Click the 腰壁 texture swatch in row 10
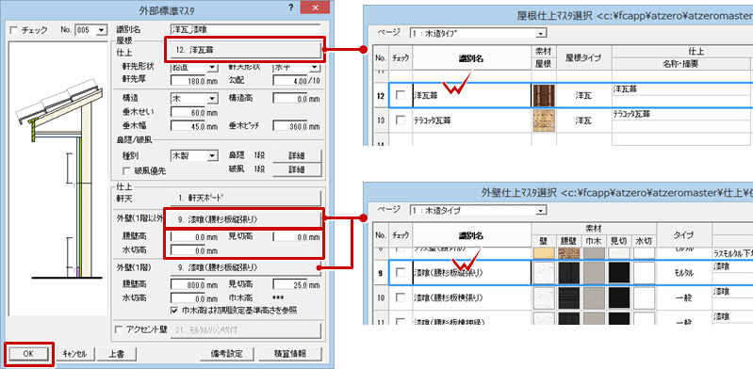This screenshot has width=753, height=369. click(x=568, y=298)
